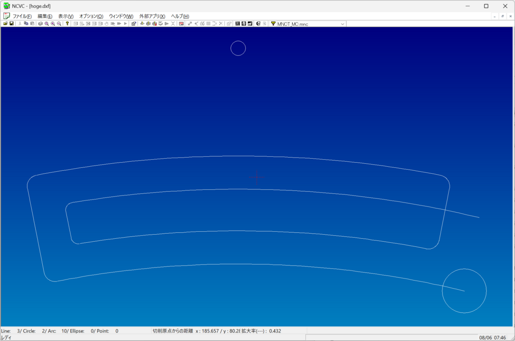Open the オプション(O) menu
515x341 pixels.
click(x=91, y=16)
